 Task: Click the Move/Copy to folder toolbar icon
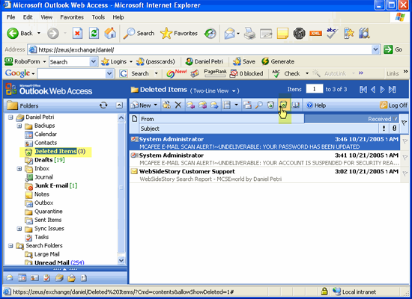[166, 105]
